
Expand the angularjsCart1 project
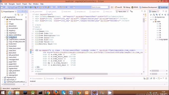coord(3,77)
